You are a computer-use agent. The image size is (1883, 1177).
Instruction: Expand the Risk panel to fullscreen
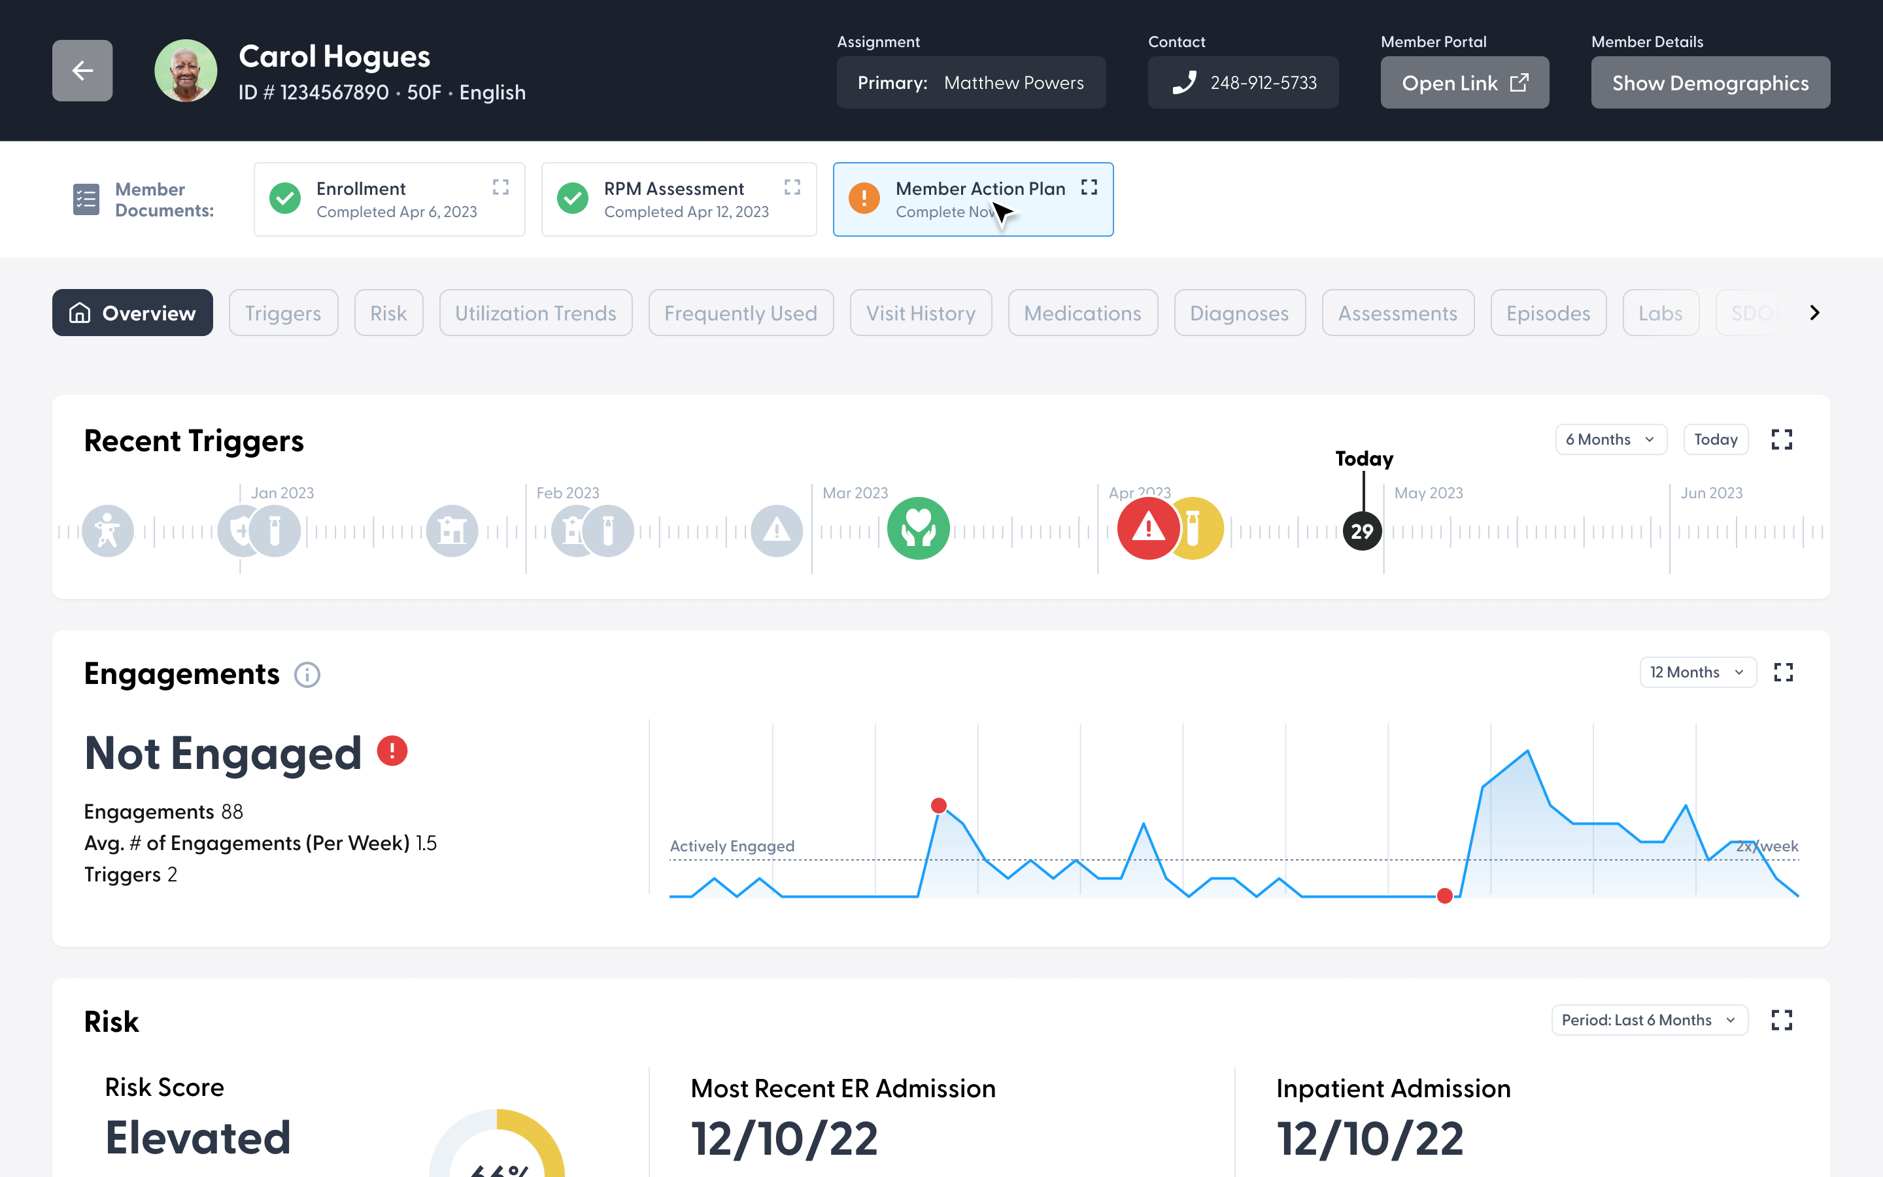(1781, 1020)
